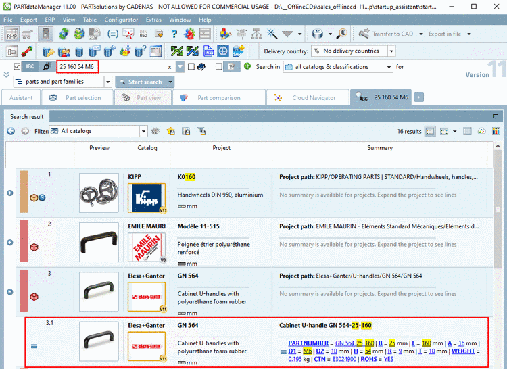The height and width of the screenshot is (369, 507).
Task: Add a new search tab with plus
Action: 418,97
